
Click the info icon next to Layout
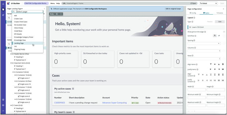click(x=194, y=17)
